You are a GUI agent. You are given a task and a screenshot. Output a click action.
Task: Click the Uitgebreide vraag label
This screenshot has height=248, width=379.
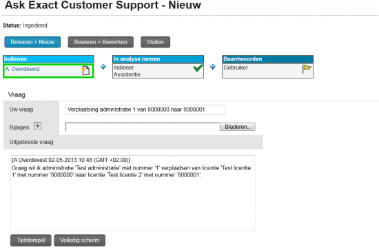32,142
